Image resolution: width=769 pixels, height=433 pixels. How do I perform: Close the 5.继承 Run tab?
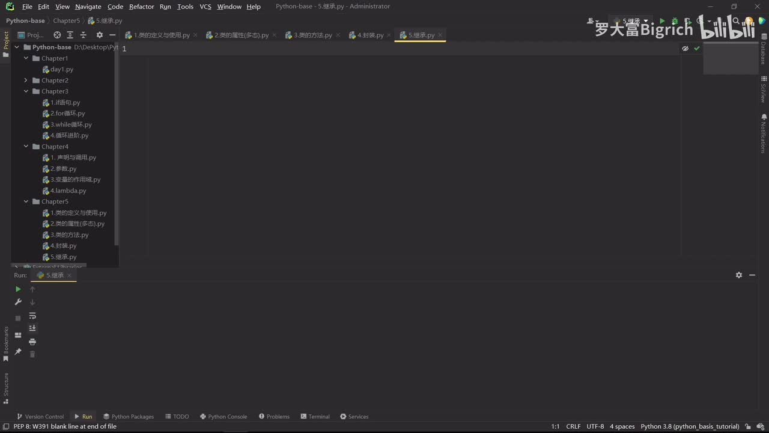coord(69,275)
